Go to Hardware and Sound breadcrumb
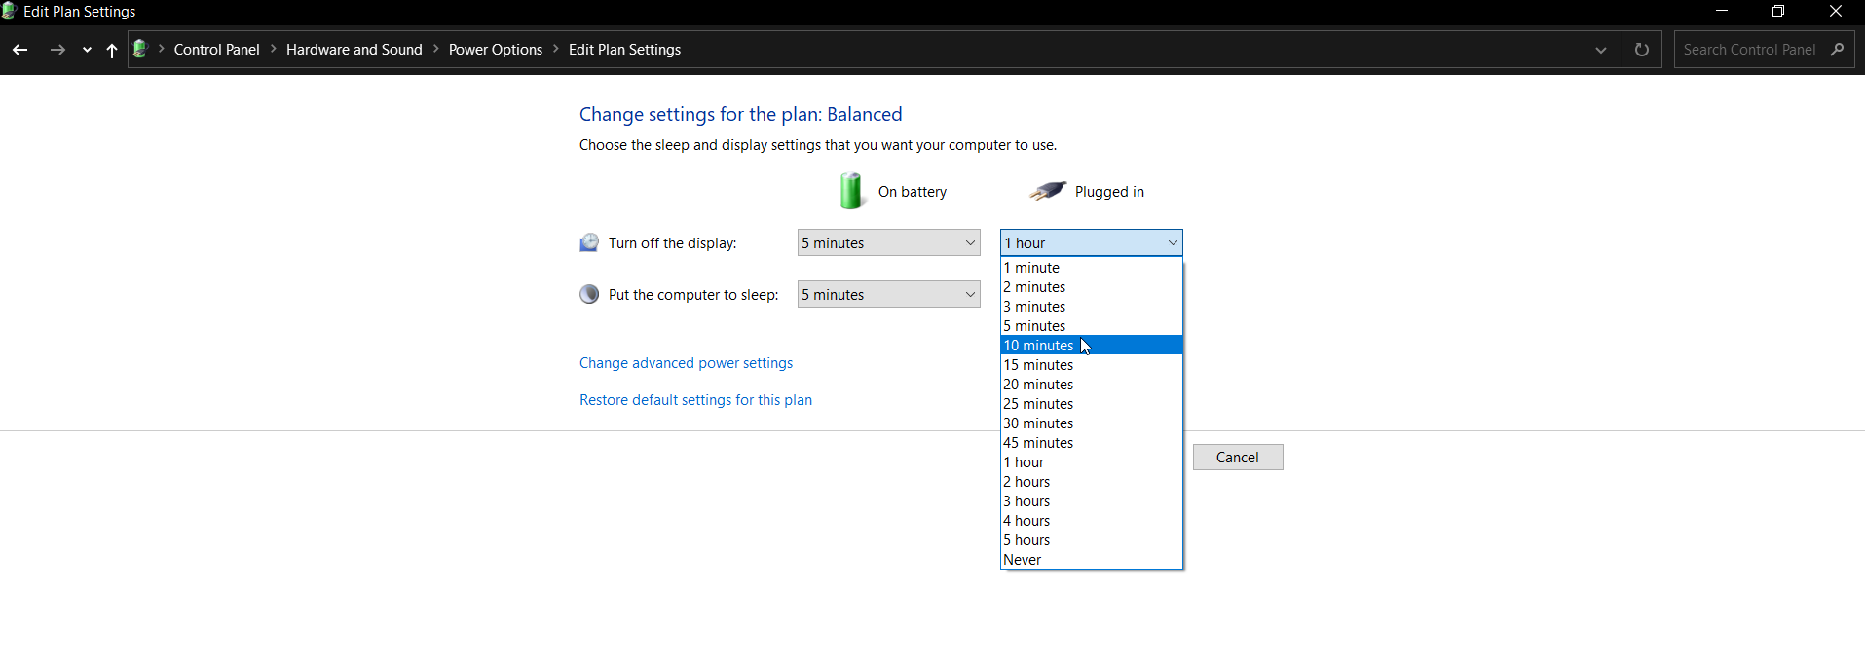The height and width of the screenshot is (662, 1865). click(354, 50)
